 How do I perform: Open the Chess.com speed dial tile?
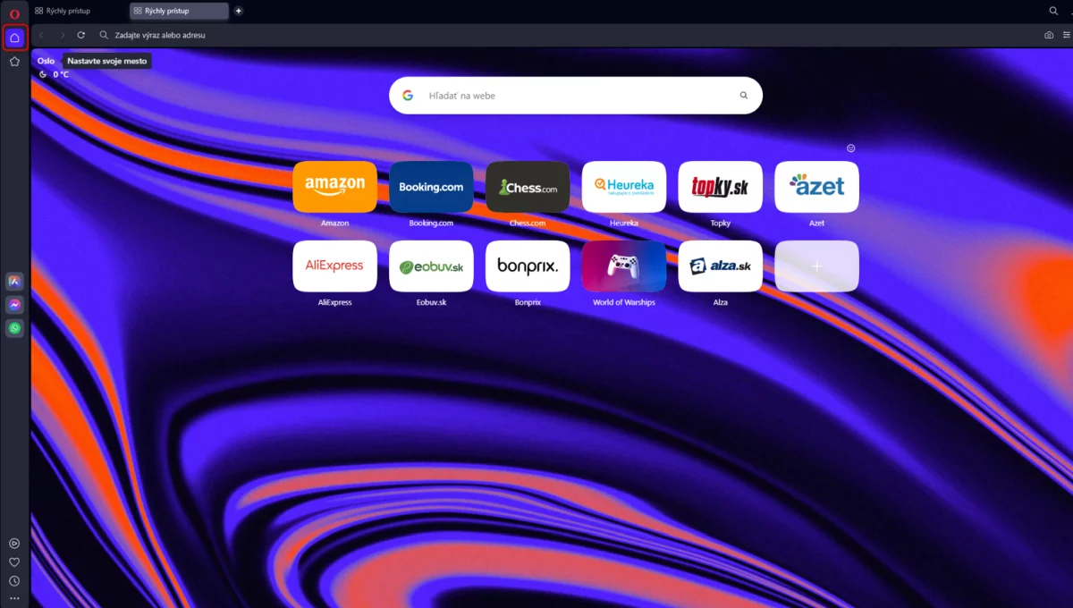click(528, 187)
